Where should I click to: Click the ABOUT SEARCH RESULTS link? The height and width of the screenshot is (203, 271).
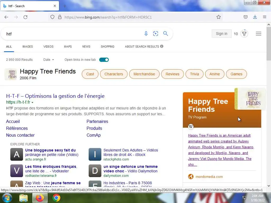pos(142,47)
